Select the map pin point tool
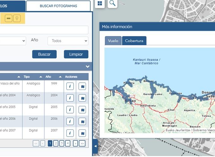This screenshot has height=157, width=215. (17, 19)
